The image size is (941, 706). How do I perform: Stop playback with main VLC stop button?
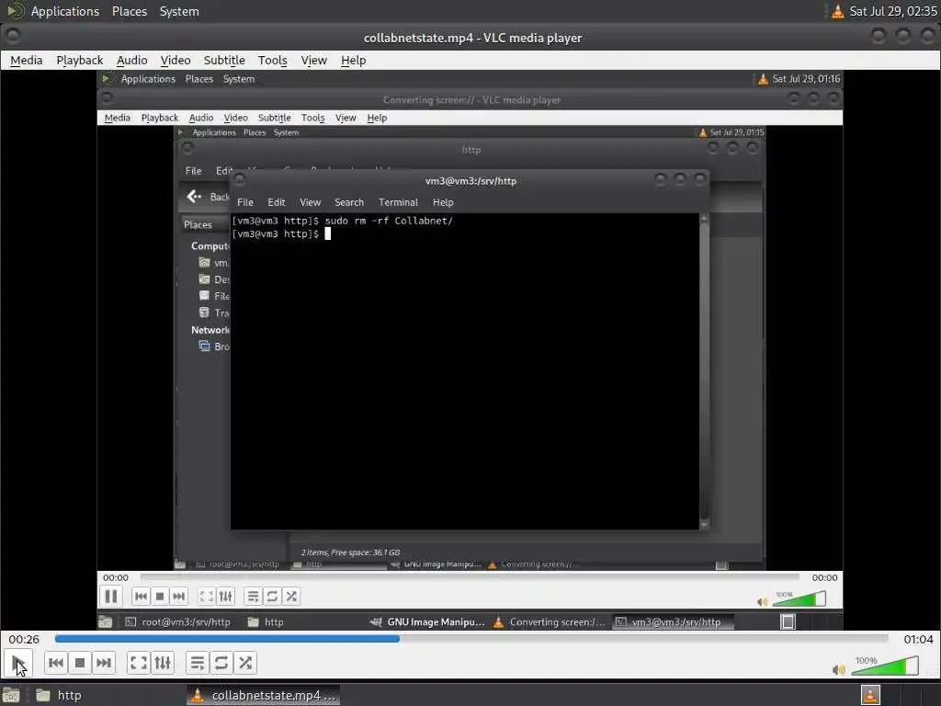(80, 663)
